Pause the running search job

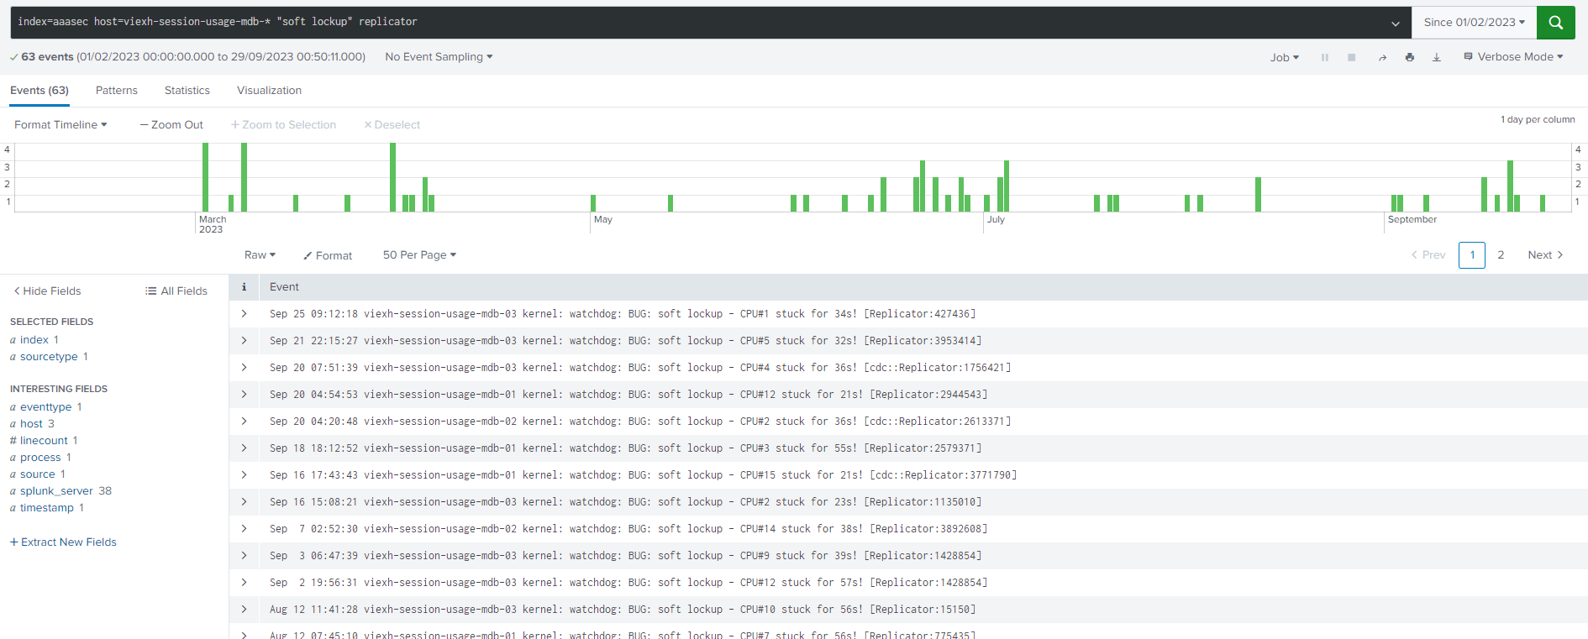coord(1324,57)
